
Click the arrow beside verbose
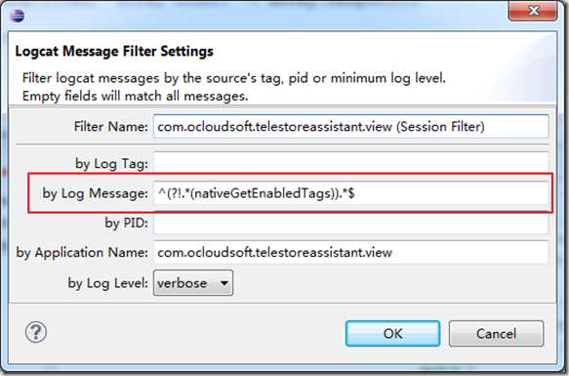224,283
